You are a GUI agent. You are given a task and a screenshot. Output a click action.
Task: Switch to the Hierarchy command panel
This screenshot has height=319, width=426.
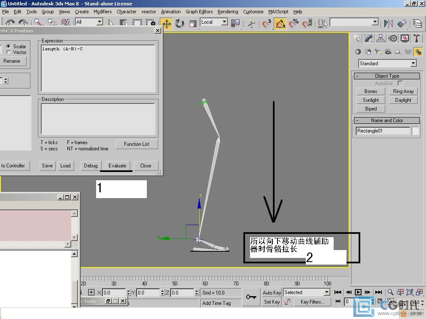381,38
